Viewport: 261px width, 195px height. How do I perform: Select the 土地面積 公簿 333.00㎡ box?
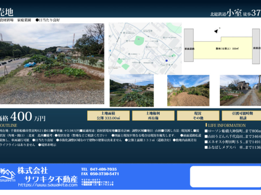[x=108, y=116]
